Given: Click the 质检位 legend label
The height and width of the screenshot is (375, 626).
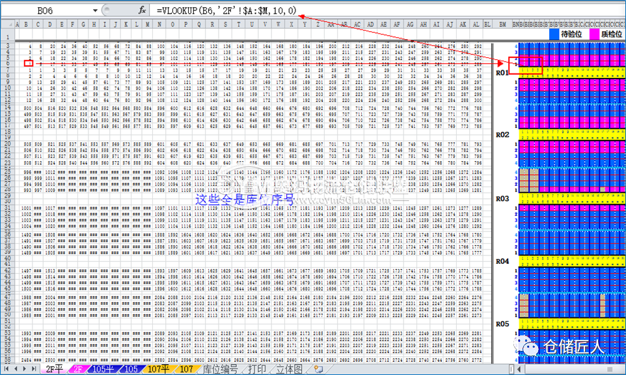Looking at the screenshot, I should (x=612, y=34).
